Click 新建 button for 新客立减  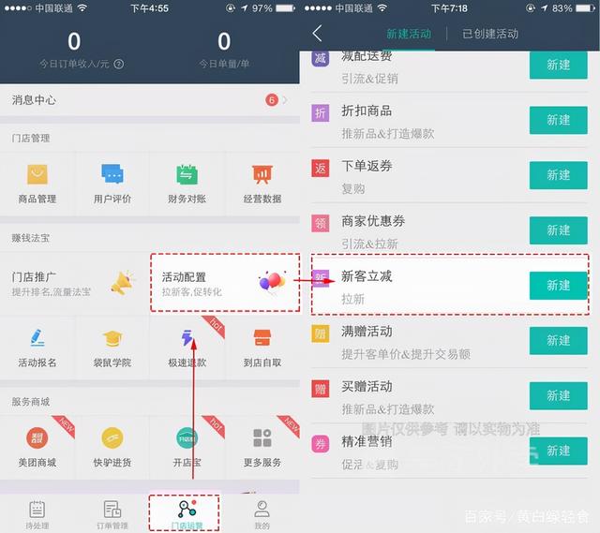(559, 286)
